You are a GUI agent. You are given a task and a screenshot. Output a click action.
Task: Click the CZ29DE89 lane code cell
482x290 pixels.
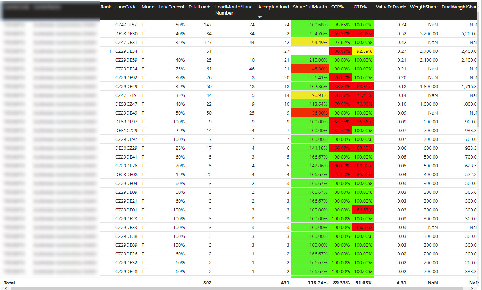(126, 245)
